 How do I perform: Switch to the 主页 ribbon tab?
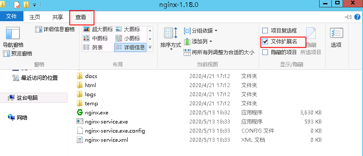(35, 17)
